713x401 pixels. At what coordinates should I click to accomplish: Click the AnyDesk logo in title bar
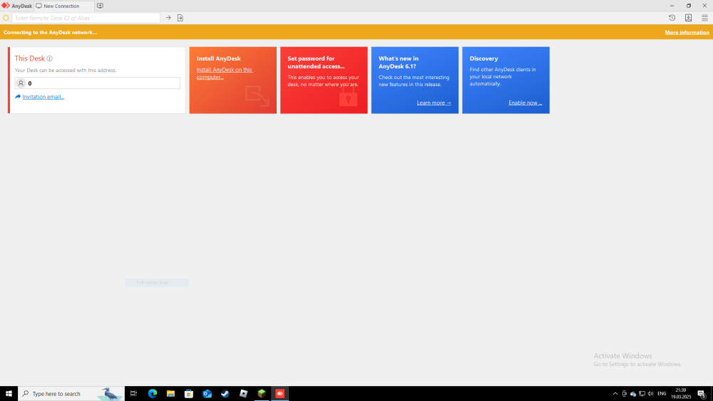coord(6,6)
